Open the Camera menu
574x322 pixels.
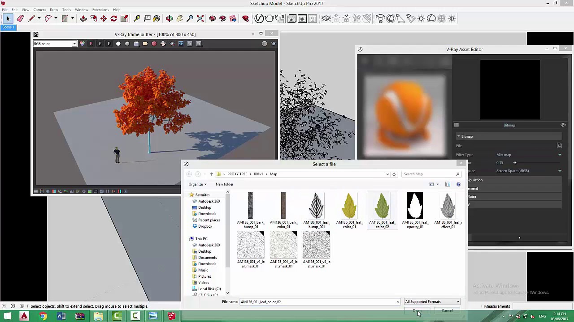39,10
